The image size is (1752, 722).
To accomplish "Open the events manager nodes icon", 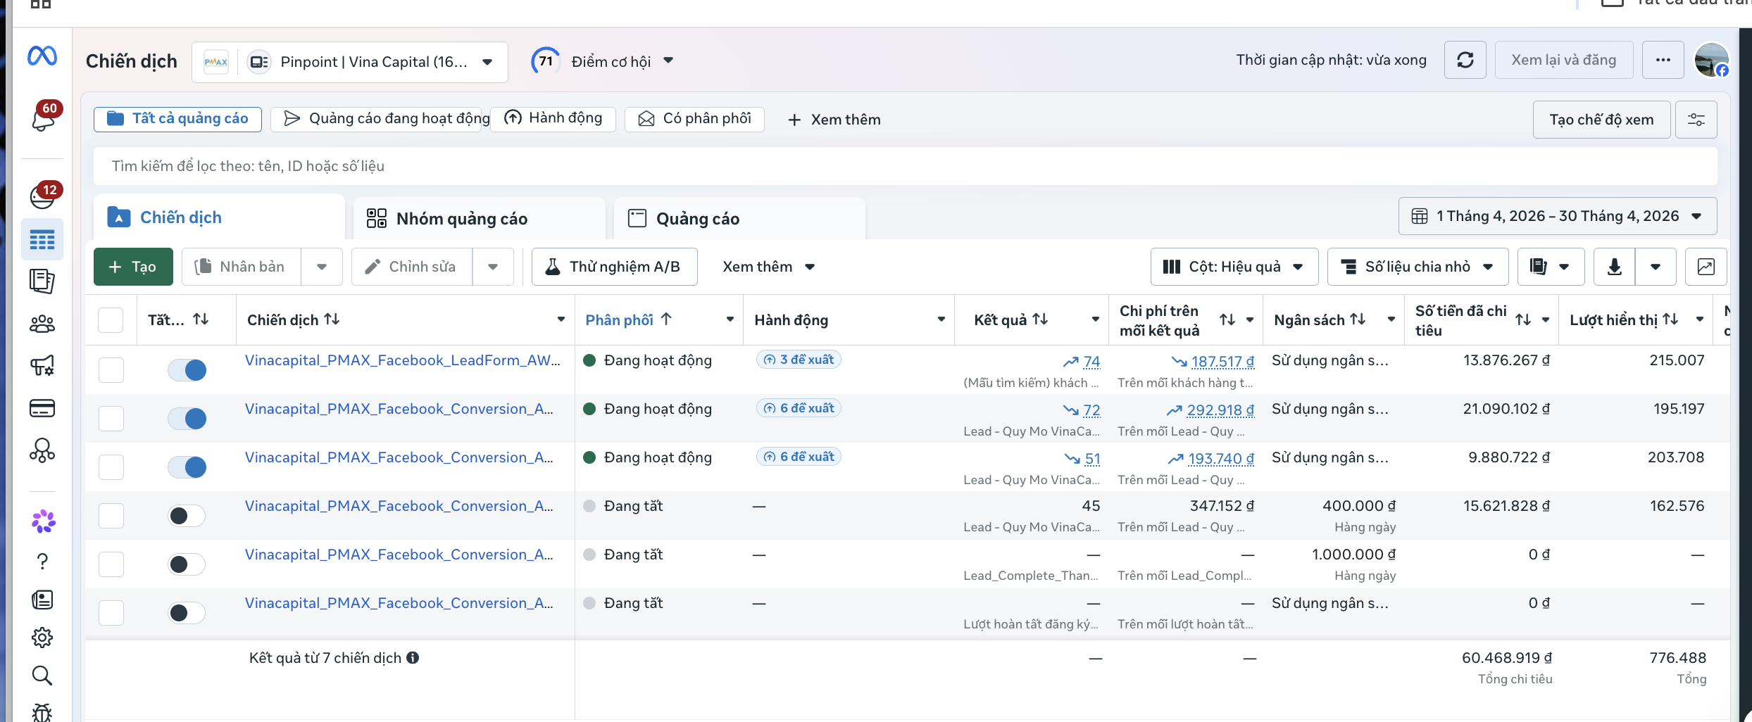I will tap(42, 450).
